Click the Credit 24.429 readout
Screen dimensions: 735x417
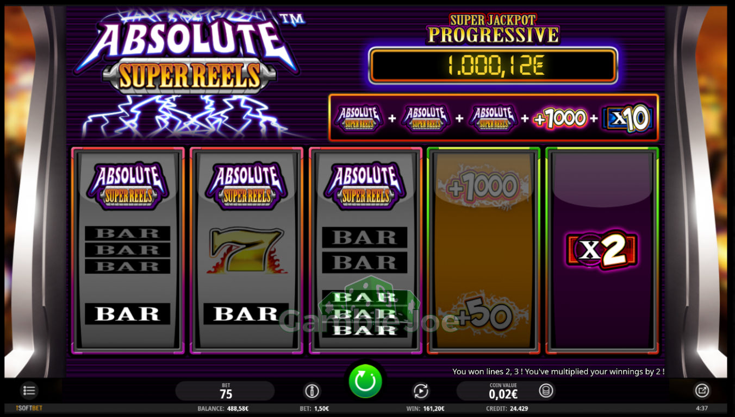(x=507, y=408)
